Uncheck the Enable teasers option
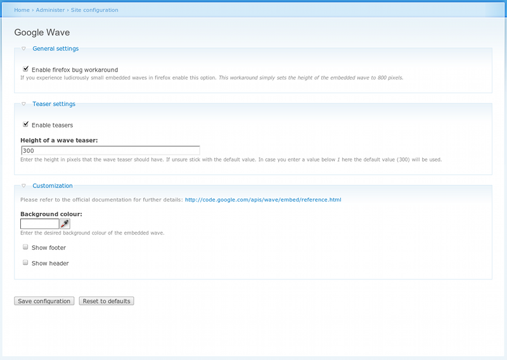507x360 pixels. (x=26, y=125)
